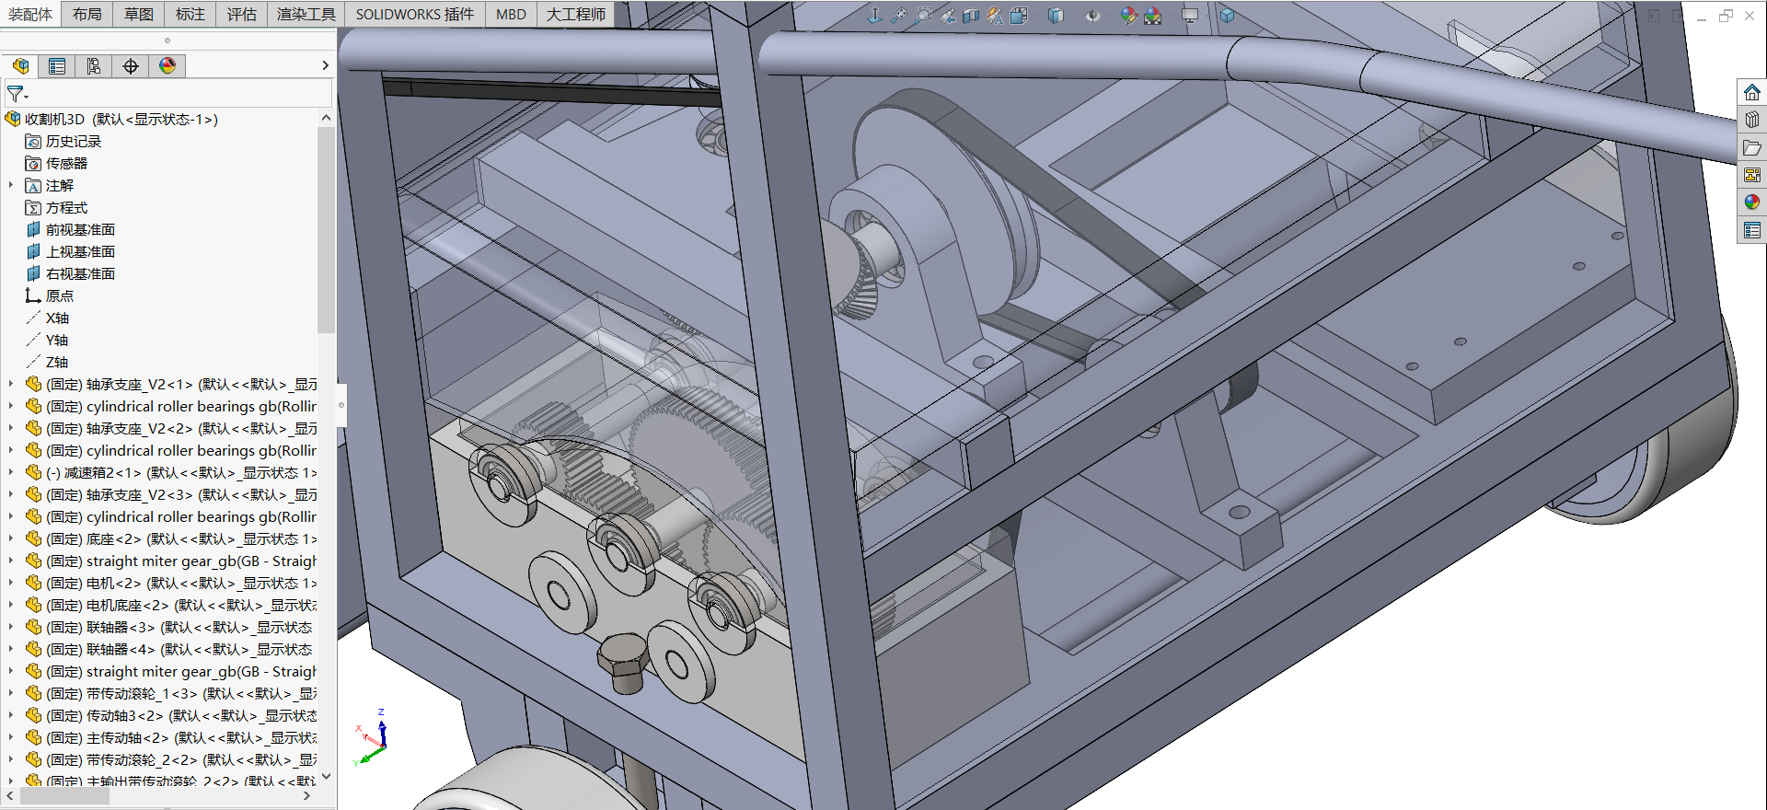Expand the 电机<2> component
Viewport: 1767px width, 810px height.
[x=11, y=583]
